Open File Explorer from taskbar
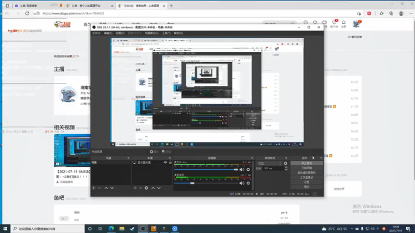Viewport: 415px width, 233px height. 122,229
